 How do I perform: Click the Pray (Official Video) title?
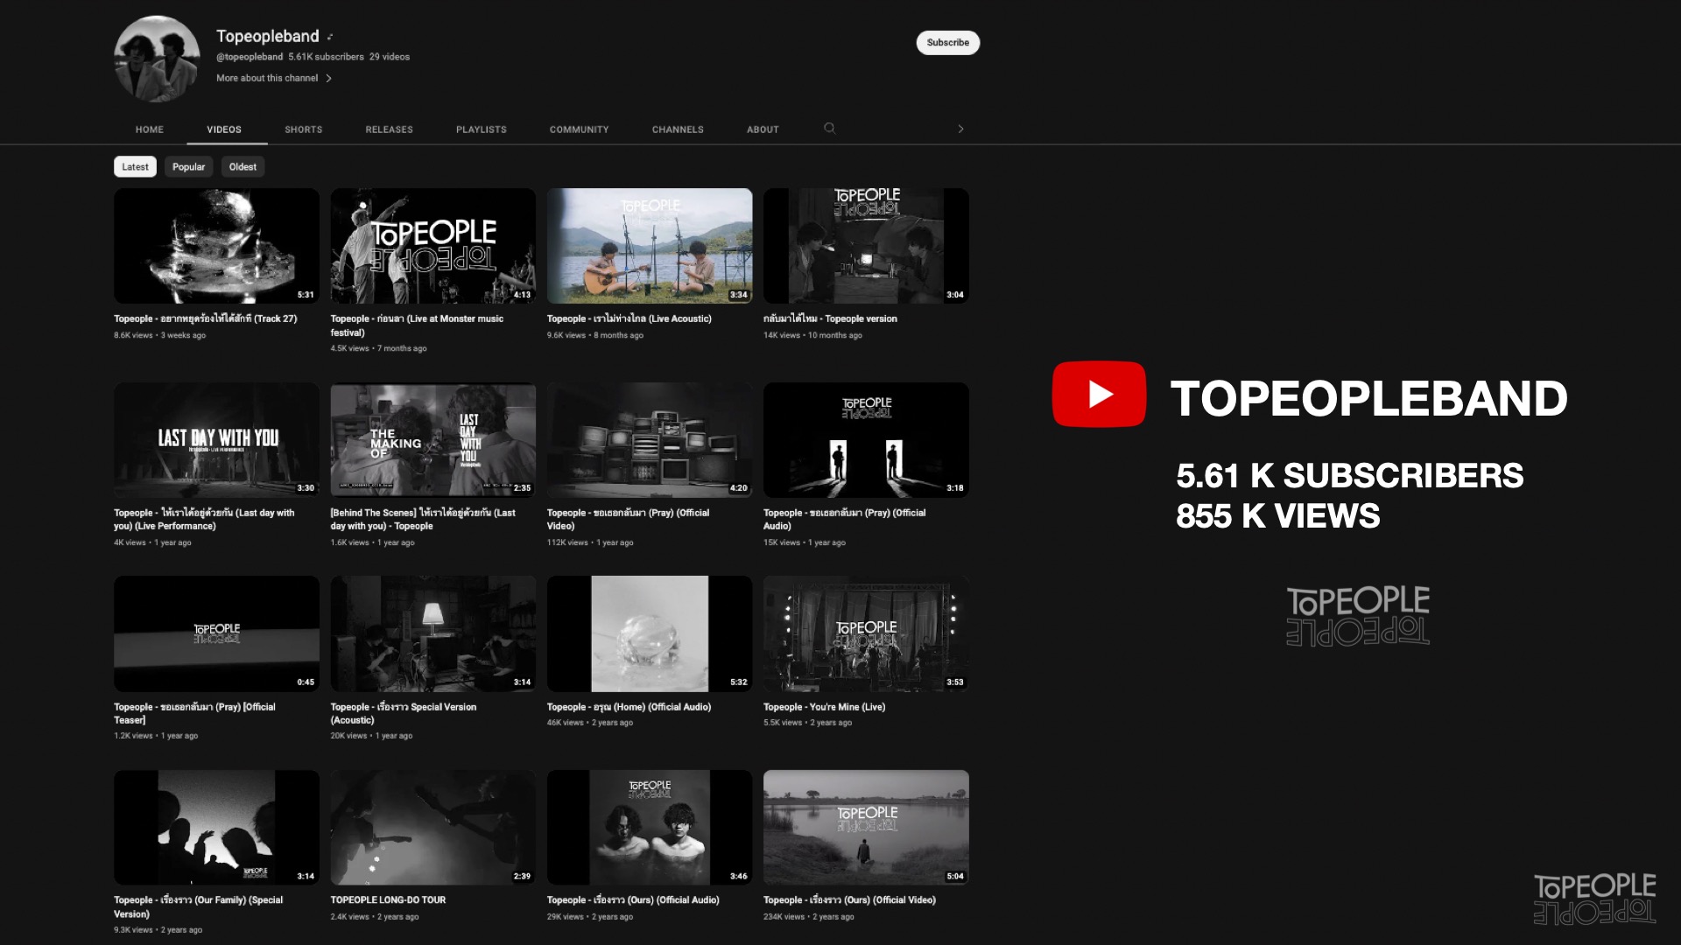tap(628, 520)
